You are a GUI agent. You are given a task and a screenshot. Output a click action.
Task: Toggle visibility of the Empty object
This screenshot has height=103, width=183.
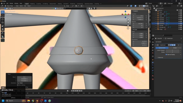click(179, 29)
